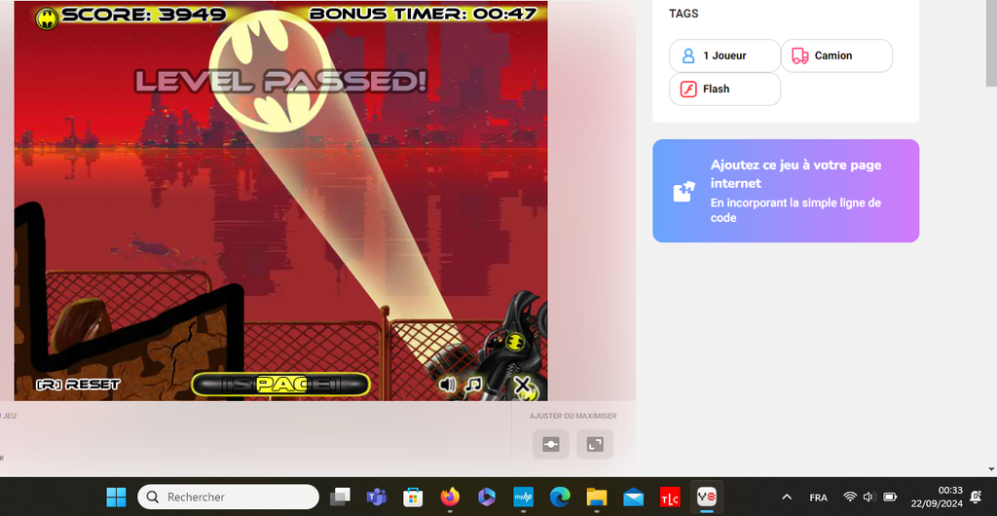This screenshot has height=516, width=997.
Task: Click the Flash icon on the Flash tag
Action: pos(688,89)
